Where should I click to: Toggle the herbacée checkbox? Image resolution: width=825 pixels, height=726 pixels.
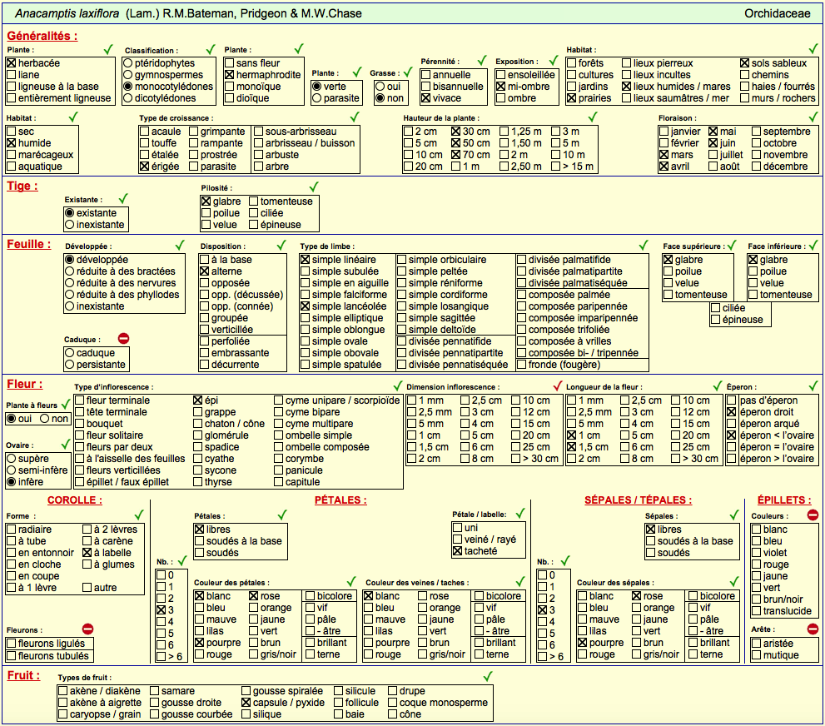(x=12, y=63)
